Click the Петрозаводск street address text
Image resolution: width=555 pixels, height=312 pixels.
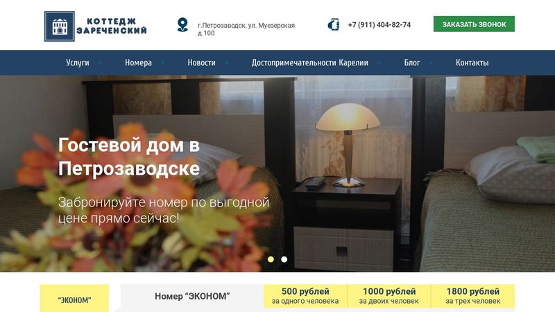[246, 29]
